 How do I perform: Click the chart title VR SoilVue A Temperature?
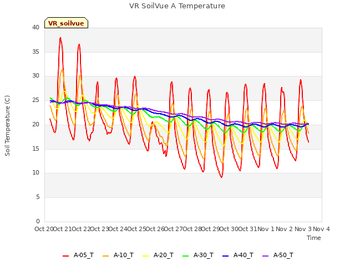point(177,6)
